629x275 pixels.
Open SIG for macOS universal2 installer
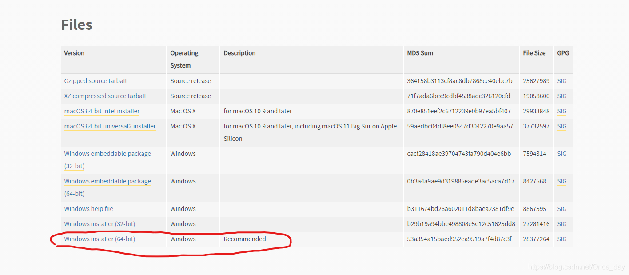click(x=562, y=126)
